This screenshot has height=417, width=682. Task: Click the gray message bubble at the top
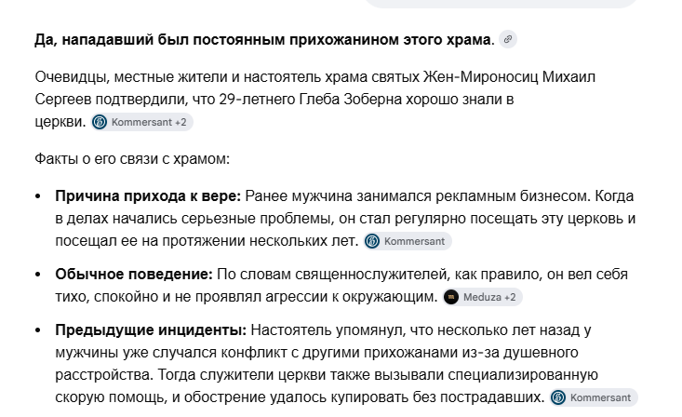coord(501,4)
